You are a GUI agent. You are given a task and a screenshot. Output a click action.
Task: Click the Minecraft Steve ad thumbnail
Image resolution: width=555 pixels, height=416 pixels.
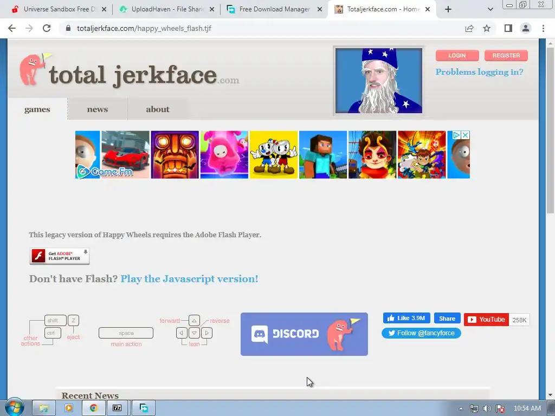[323, 154]
